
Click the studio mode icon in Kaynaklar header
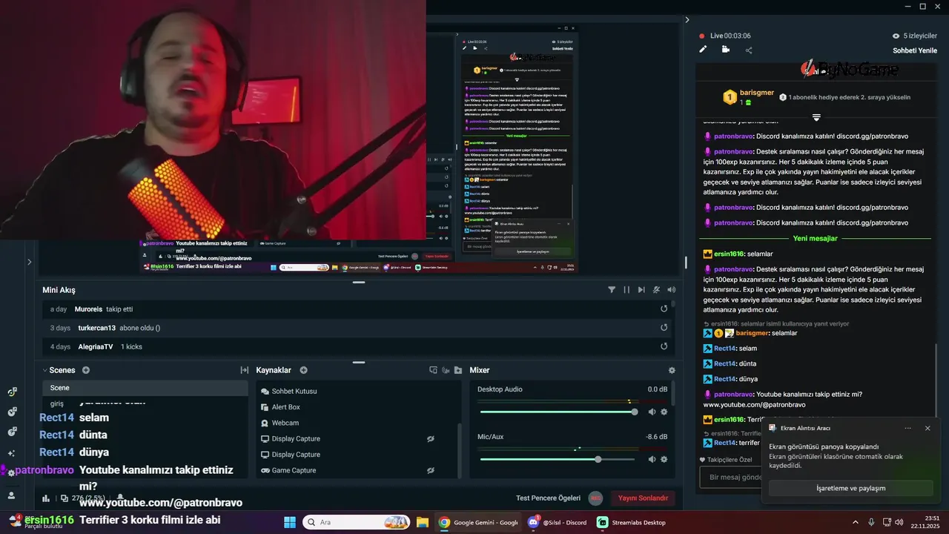434,370
